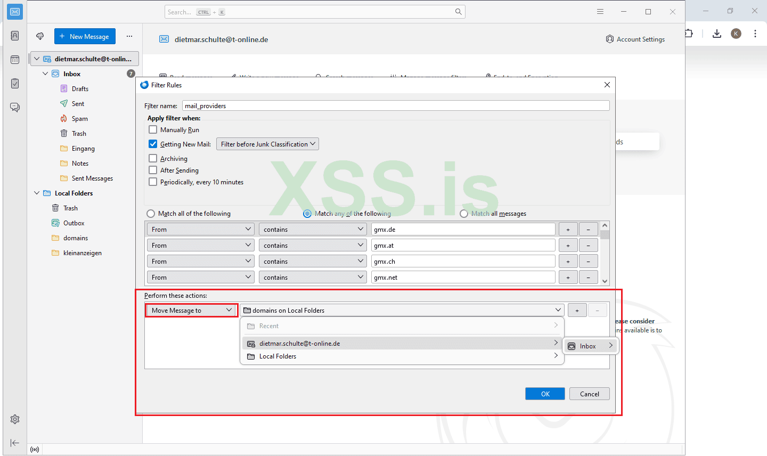Viewport: 767px width, 456px height.
Task: Open Filter before Junk Classification dropdown
Action: tap(267, 144)
